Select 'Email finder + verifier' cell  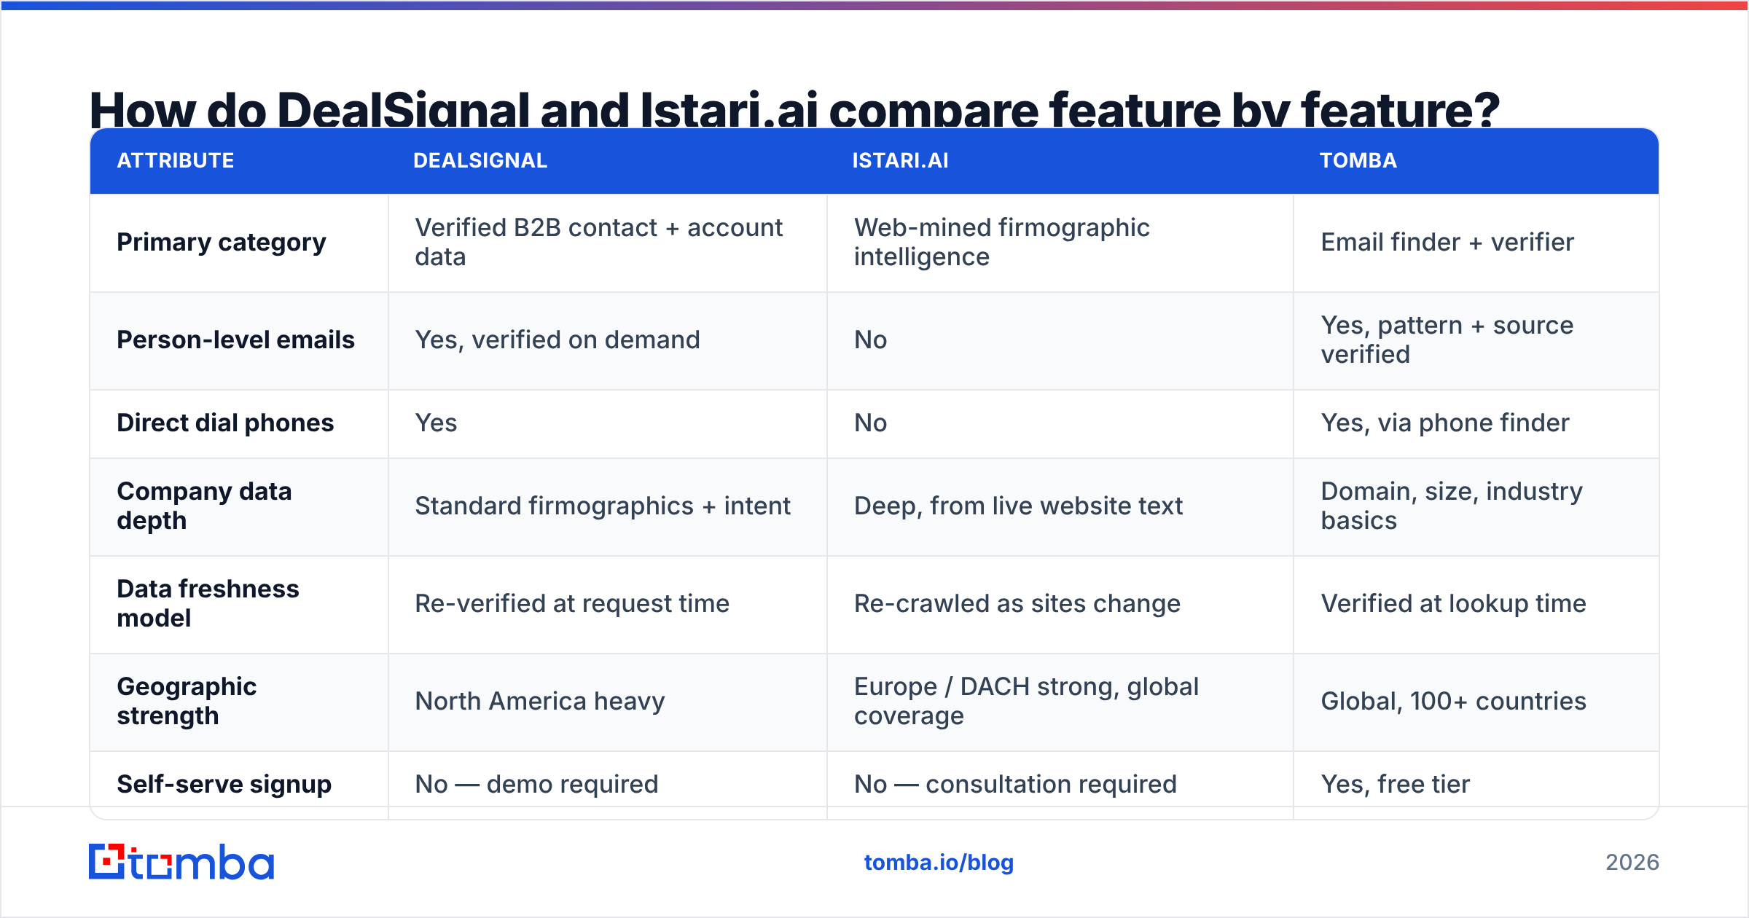point(1447,242)
